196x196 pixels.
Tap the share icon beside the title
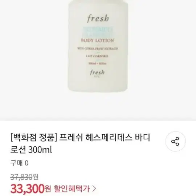pos(175,142)
